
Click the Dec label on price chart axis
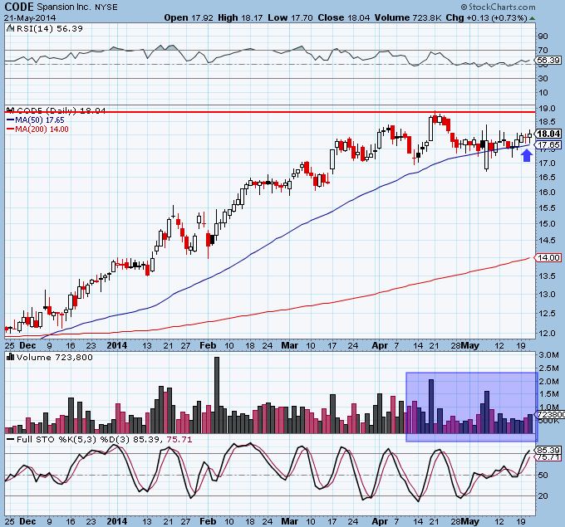pyautogui.click(x=27, y=345)
